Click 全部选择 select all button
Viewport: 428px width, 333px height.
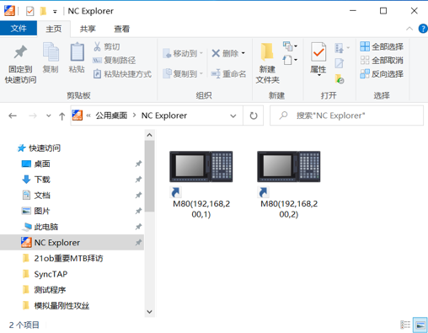point(382,46)
